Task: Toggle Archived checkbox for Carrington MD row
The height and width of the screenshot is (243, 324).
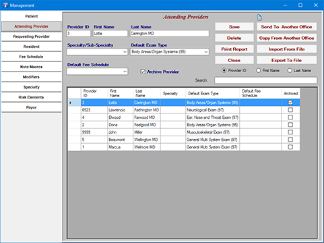Action: (x=290, y=103)
